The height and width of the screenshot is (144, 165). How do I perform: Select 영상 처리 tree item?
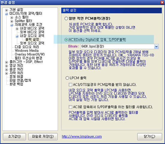[16, 65]
